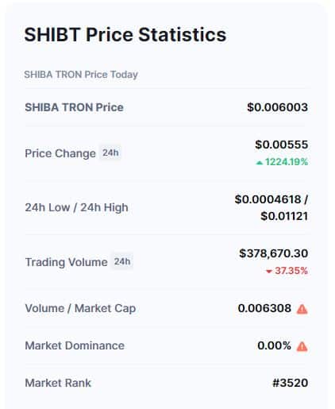Click the Volume / Market Cap warning icon
This screenshot has height=409, width=335.
[302, 309]
